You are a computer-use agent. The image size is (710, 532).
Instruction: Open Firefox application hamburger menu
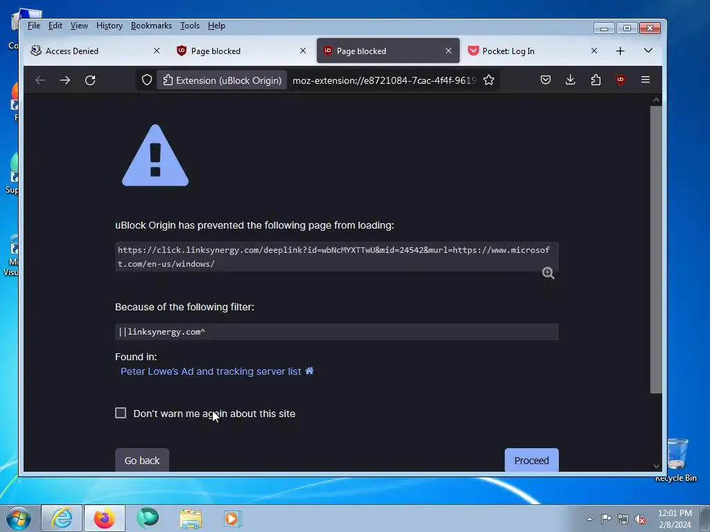pos(646,80)
